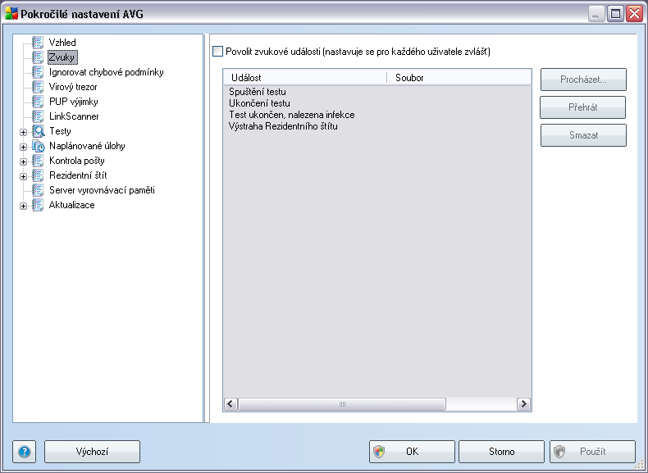This screenshot has width=648, height=473.
Task: Click the right arrow of the list scrollbar
Action: (x=523, y=404)
